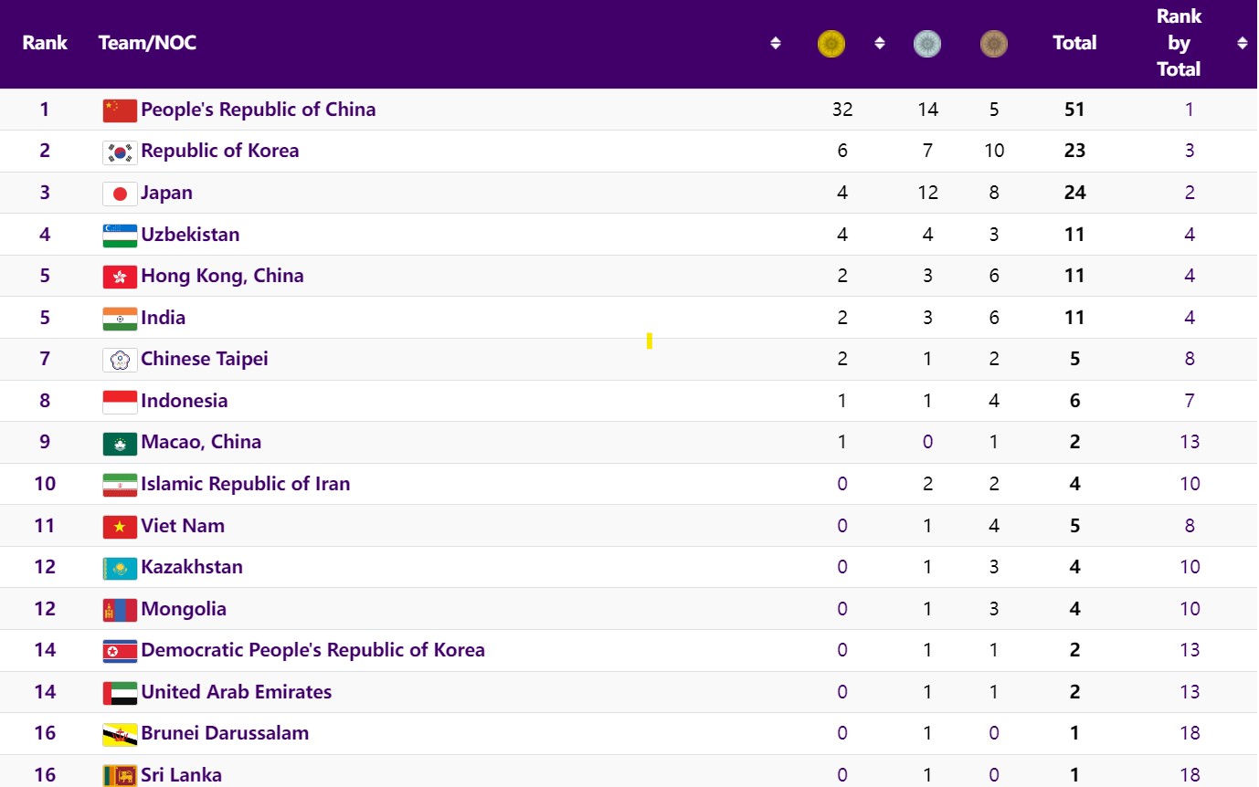Screen dimensions: 1259x787
Task: Click the Mongolia flag icon
Action: click(x=120, y=610)
